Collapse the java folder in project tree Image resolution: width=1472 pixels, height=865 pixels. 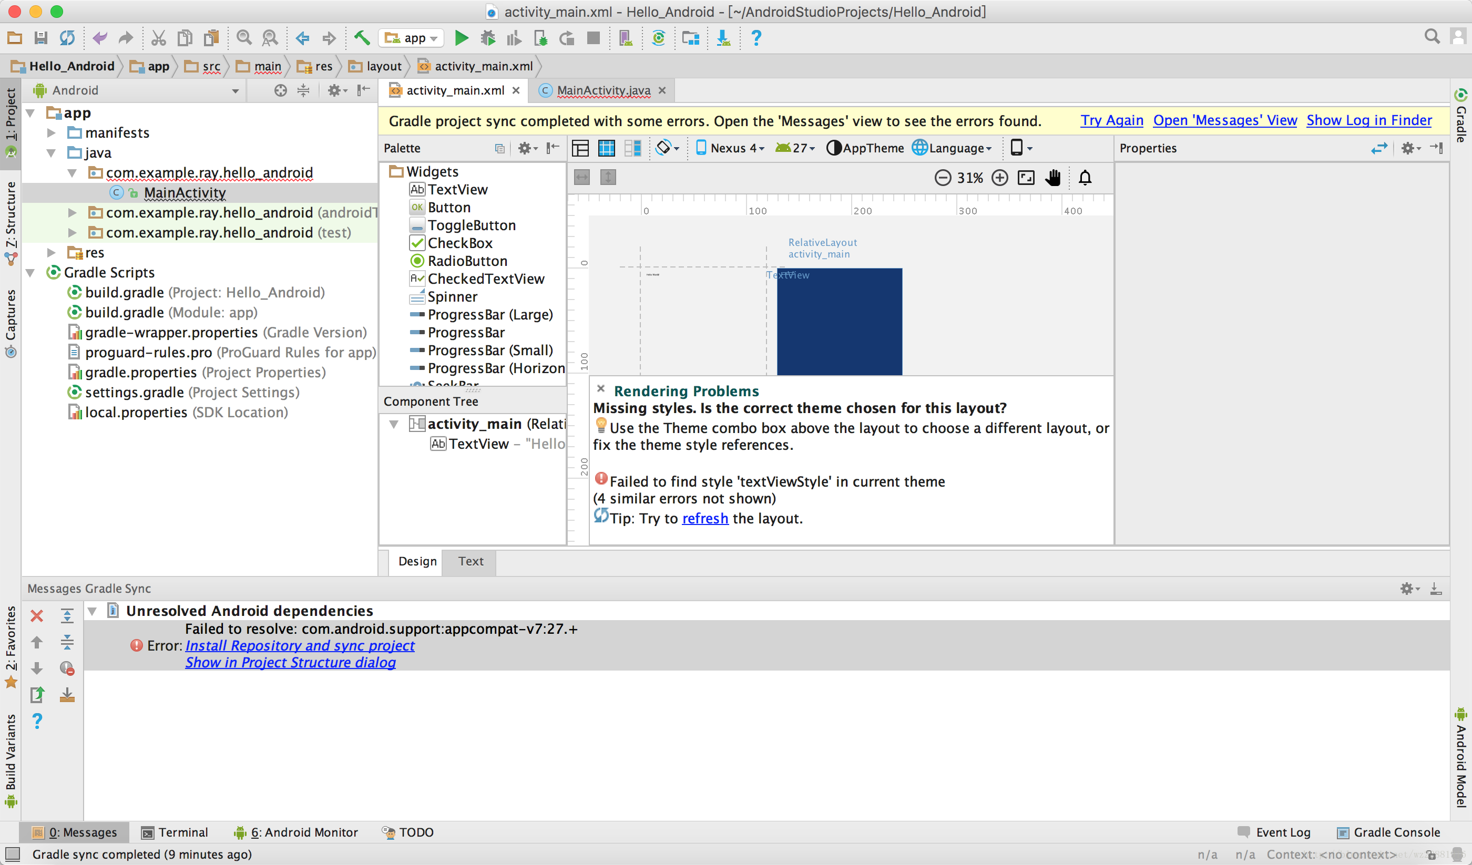pyautogui.click(x=52, y=153)
